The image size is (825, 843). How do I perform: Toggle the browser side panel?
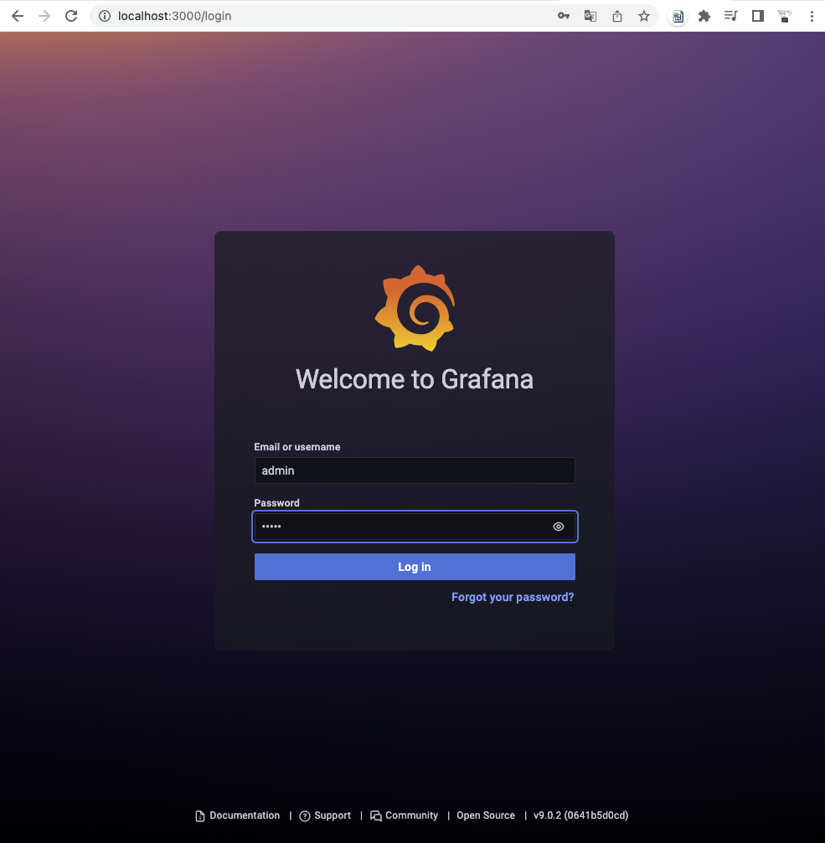tap(758, 16)
